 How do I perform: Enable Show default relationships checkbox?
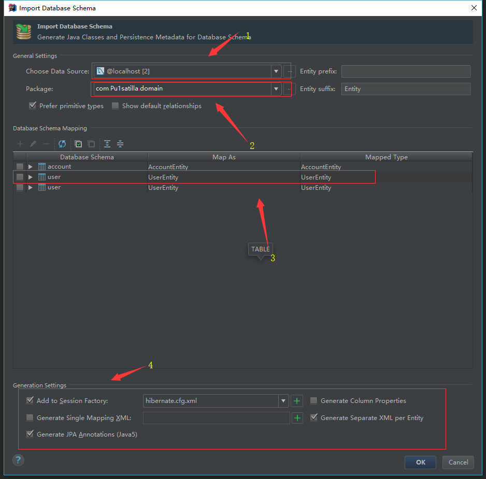click(116, 106)
